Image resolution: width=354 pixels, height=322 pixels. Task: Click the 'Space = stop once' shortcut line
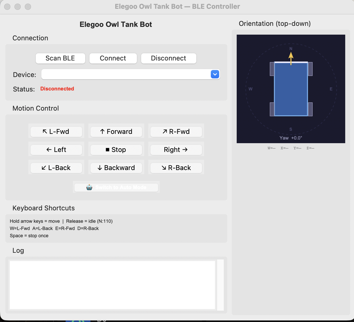click(x=29, y=236)
